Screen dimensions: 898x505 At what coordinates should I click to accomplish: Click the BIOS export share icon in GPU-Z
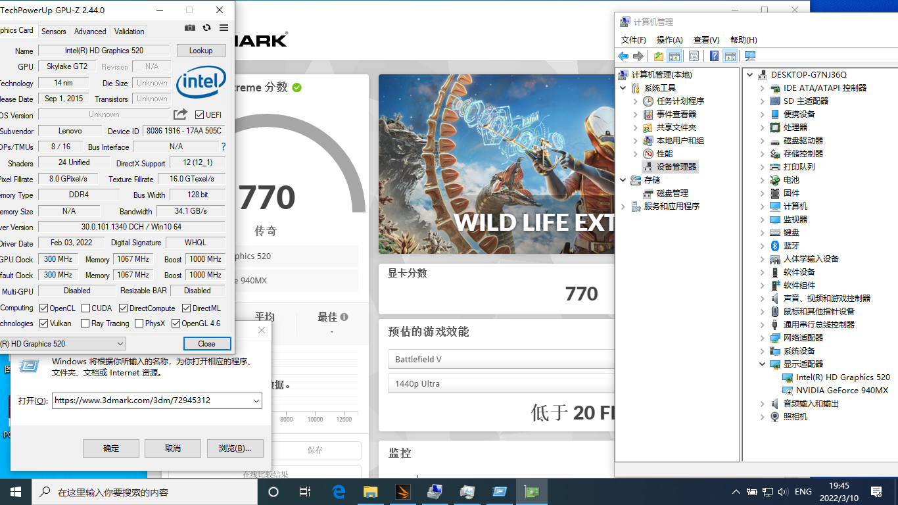pyautogui.click(x=180, y=114)
